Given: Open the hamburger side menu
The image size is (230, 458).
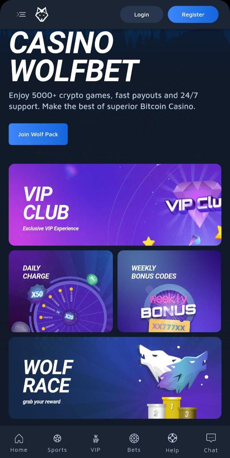Looking at the screenshot, I should point(21,14).
